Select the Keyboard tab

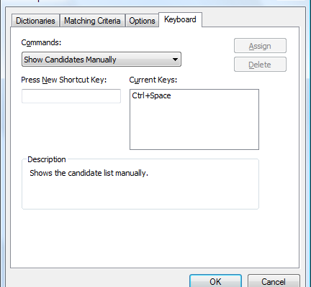click(180, 19)
